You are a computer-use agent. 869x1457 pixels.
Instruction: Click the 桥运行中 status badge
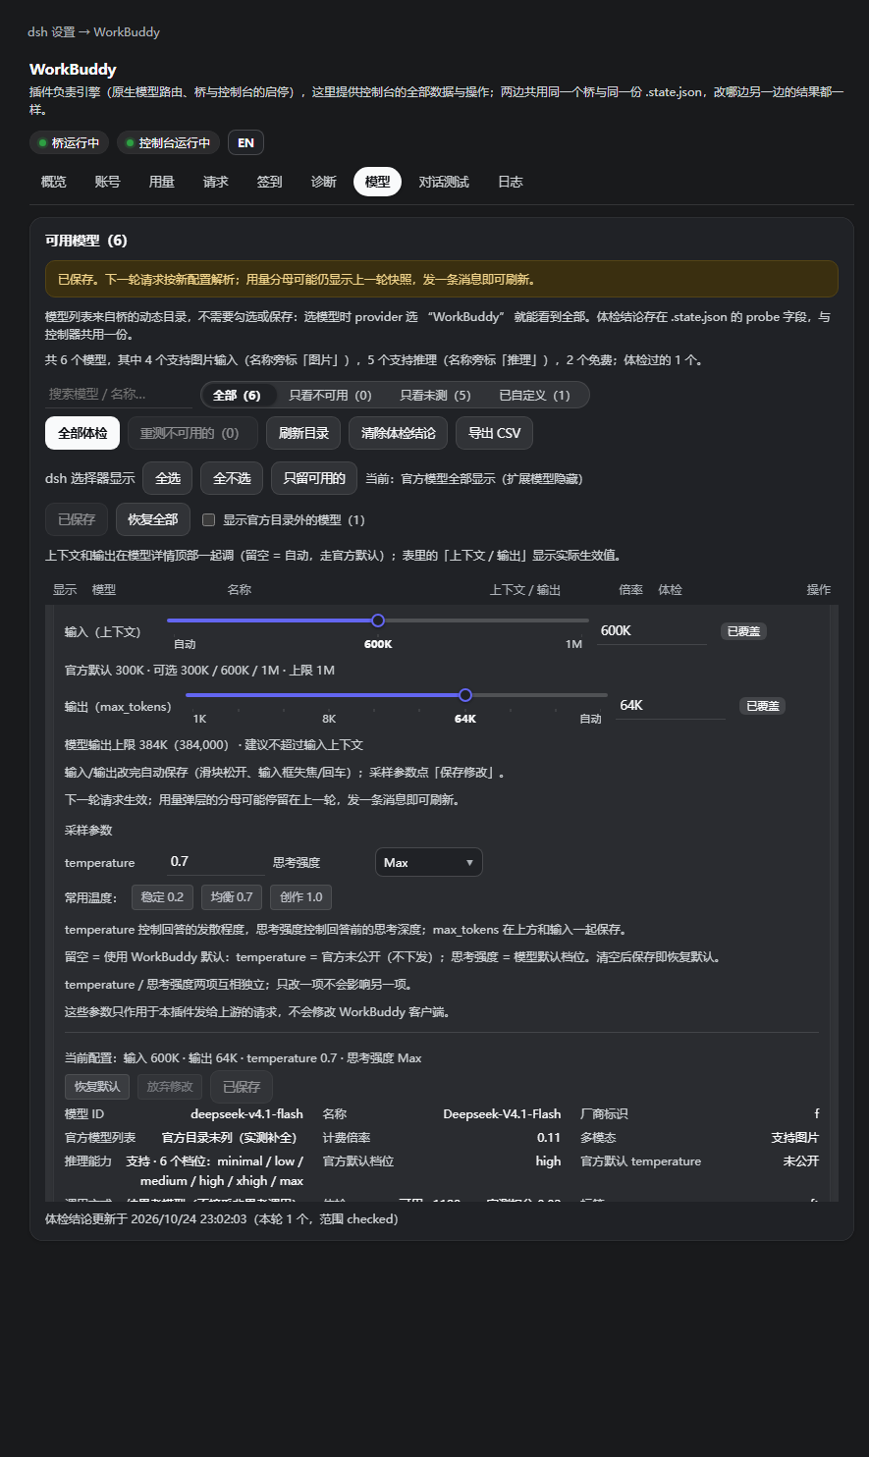pos(69,142)
